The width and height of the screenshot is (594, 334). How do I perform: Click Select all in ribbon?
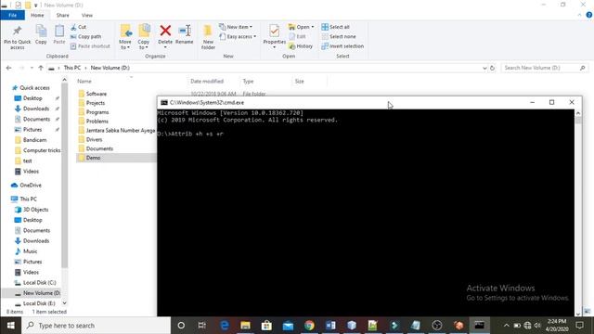click(336, 27)
